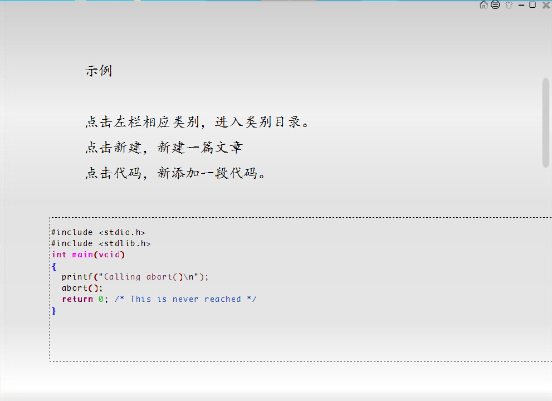This screenshot has height=401, width=552.
Task: Maximize the window using the square button
Action: 533,4
